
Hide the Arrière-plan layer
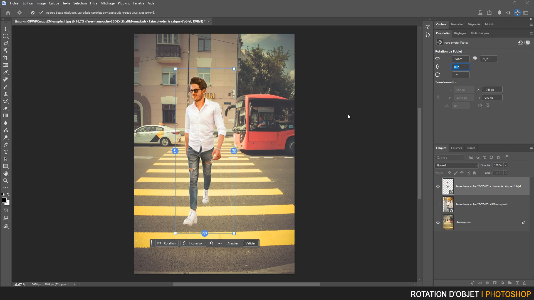[x=438, y=222]
